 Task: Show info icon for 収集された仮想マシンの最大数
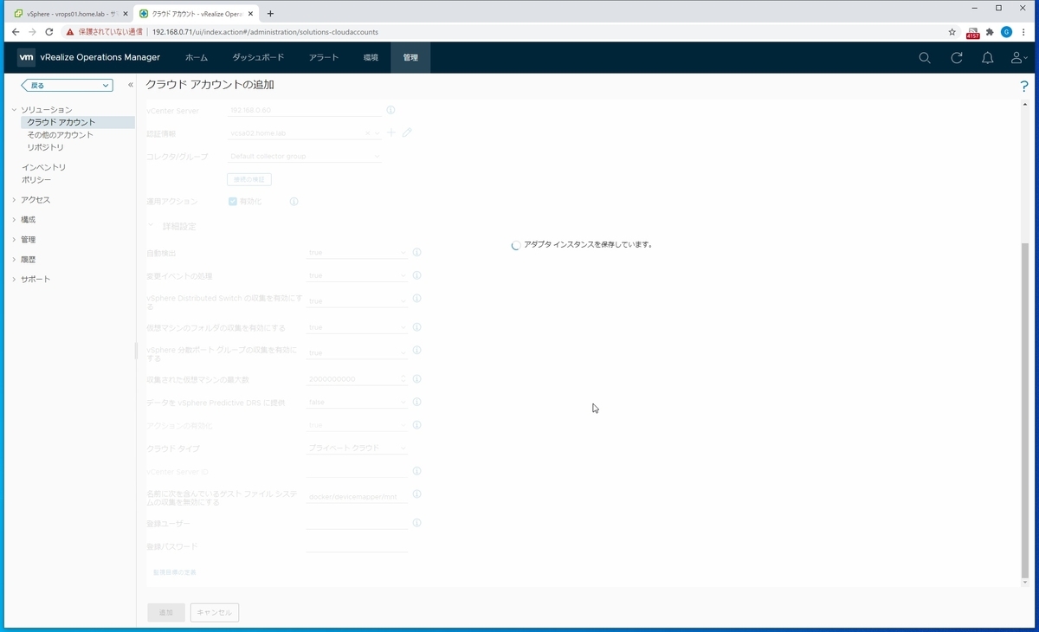point(416,379)
